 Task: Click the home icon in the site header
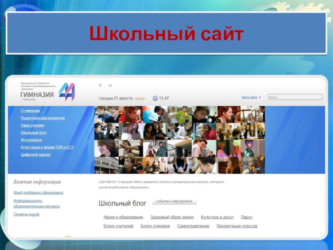pyautogui.click(x=100, y=85)
